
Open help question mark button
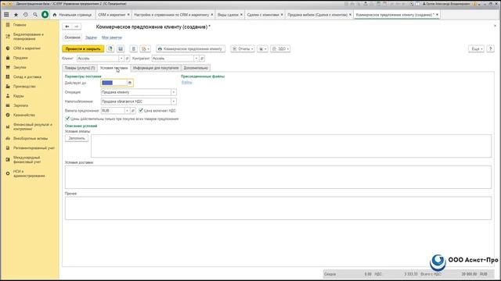click(x=491, y=48)
